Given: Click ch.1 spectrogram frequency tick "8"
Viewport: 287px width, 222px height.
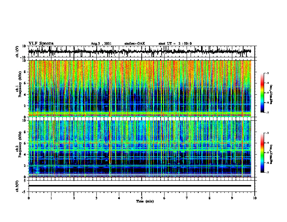Looking at the screenshot, I should click(25, 72).
